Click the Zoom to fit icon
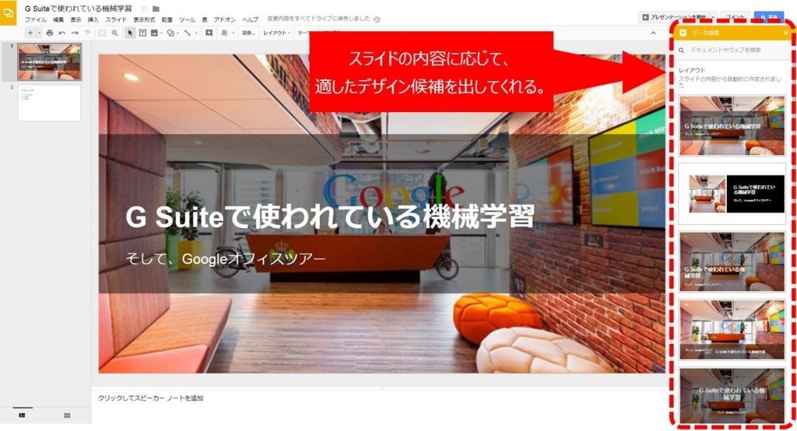Image resolution: width=797 pixels, height=431 pixels. click(102, 33)
